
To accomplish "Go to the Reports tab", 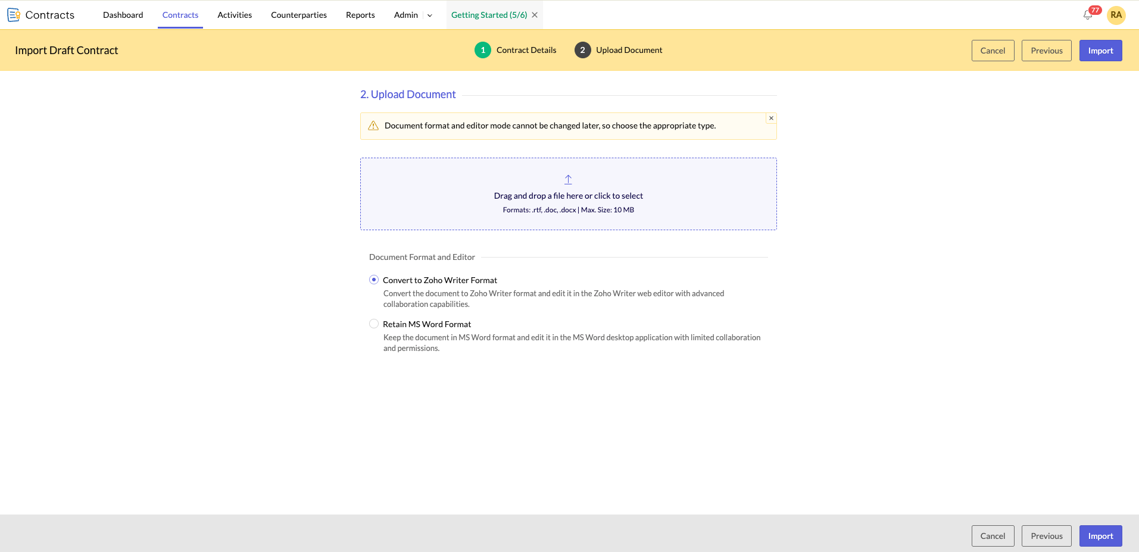I will click(x=360, y=15).
